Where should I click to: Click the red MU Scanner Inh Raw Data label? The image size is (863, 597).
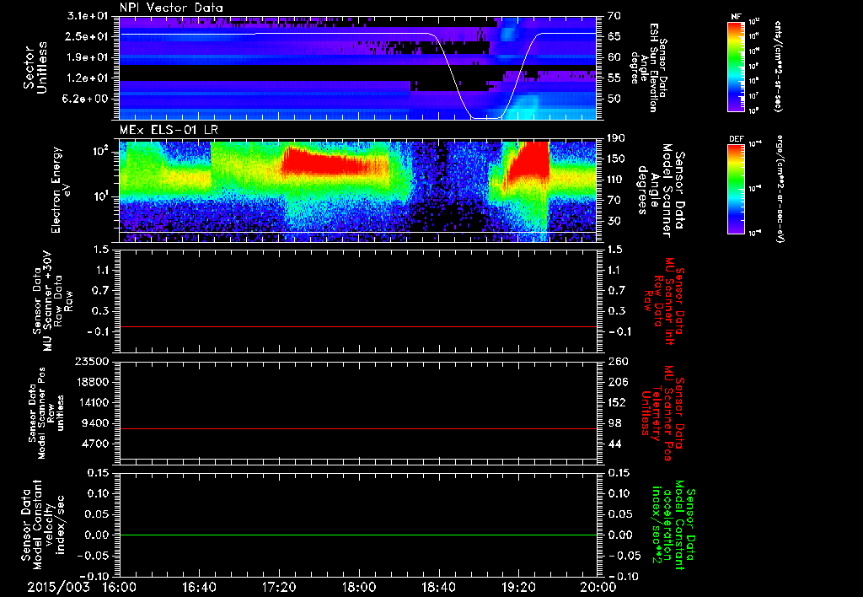664,301
